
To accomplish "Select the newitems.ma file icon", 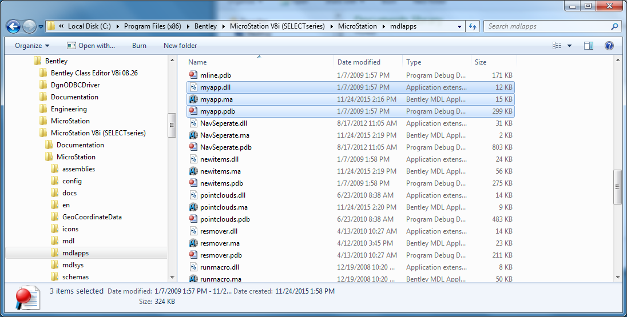I will [x=193, y=171].
